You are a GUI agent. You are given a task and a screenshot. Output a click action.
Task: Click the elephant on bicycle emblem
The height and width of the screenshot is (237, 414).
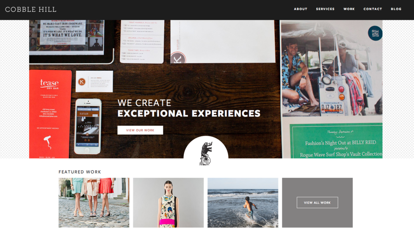(x=206, y=153)
